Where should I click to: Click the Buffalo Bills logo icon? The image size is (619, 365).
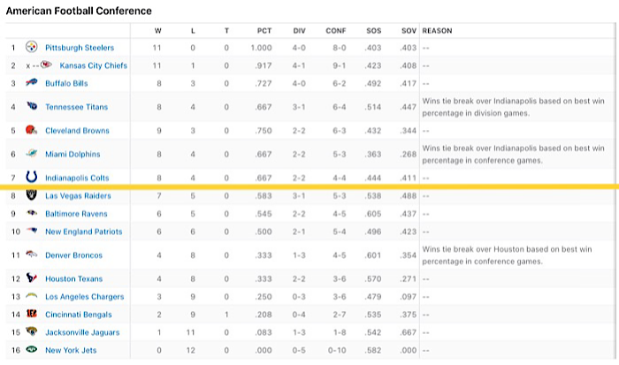32,82
